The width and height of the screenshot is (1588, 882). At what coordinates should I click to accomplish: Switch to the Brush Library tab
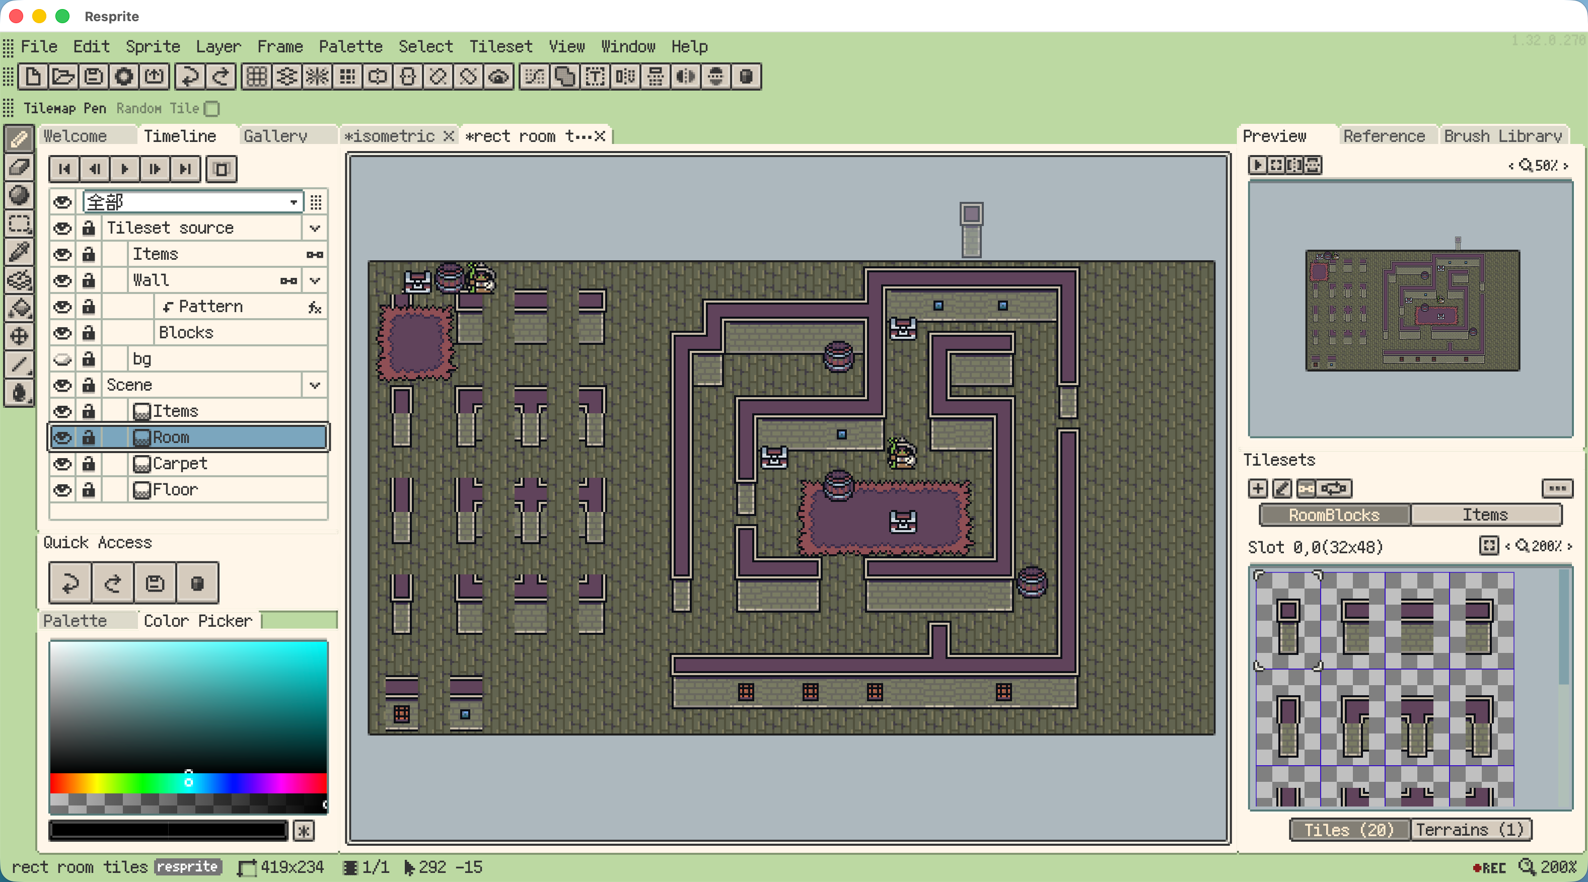(x=1503, y=136)
